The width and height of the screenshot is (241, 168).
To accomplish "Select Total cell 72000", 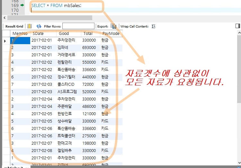I will point(90,84).
